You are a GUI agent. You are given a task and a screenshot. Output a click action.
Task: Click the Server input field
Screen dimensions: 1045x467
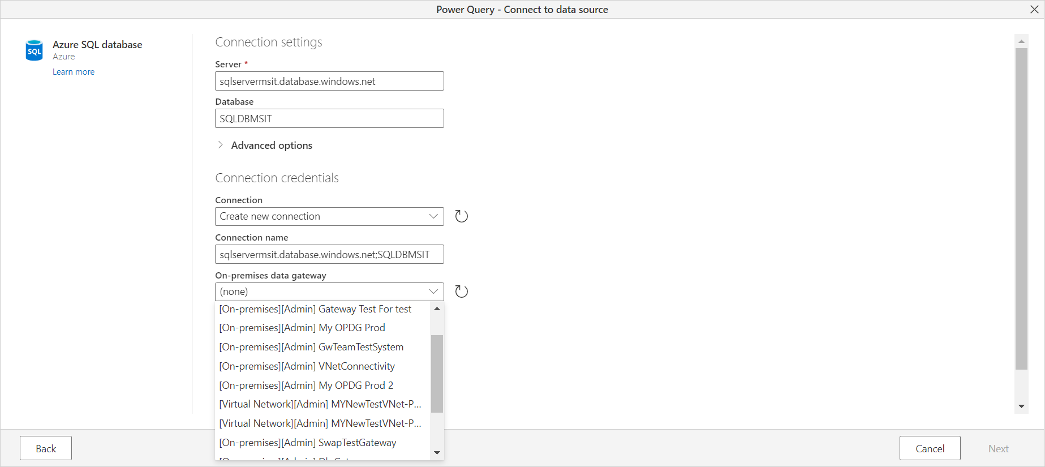(x=329, y=81)
